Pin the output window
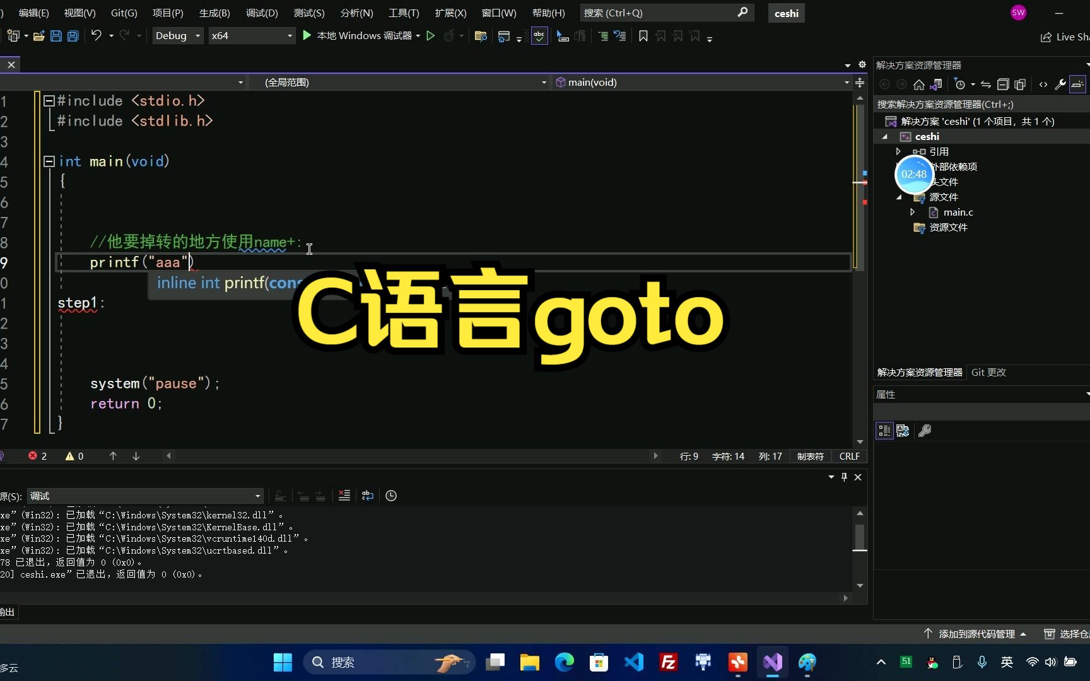Screen dimensions: 1090x681 click(x=843, y=477)
